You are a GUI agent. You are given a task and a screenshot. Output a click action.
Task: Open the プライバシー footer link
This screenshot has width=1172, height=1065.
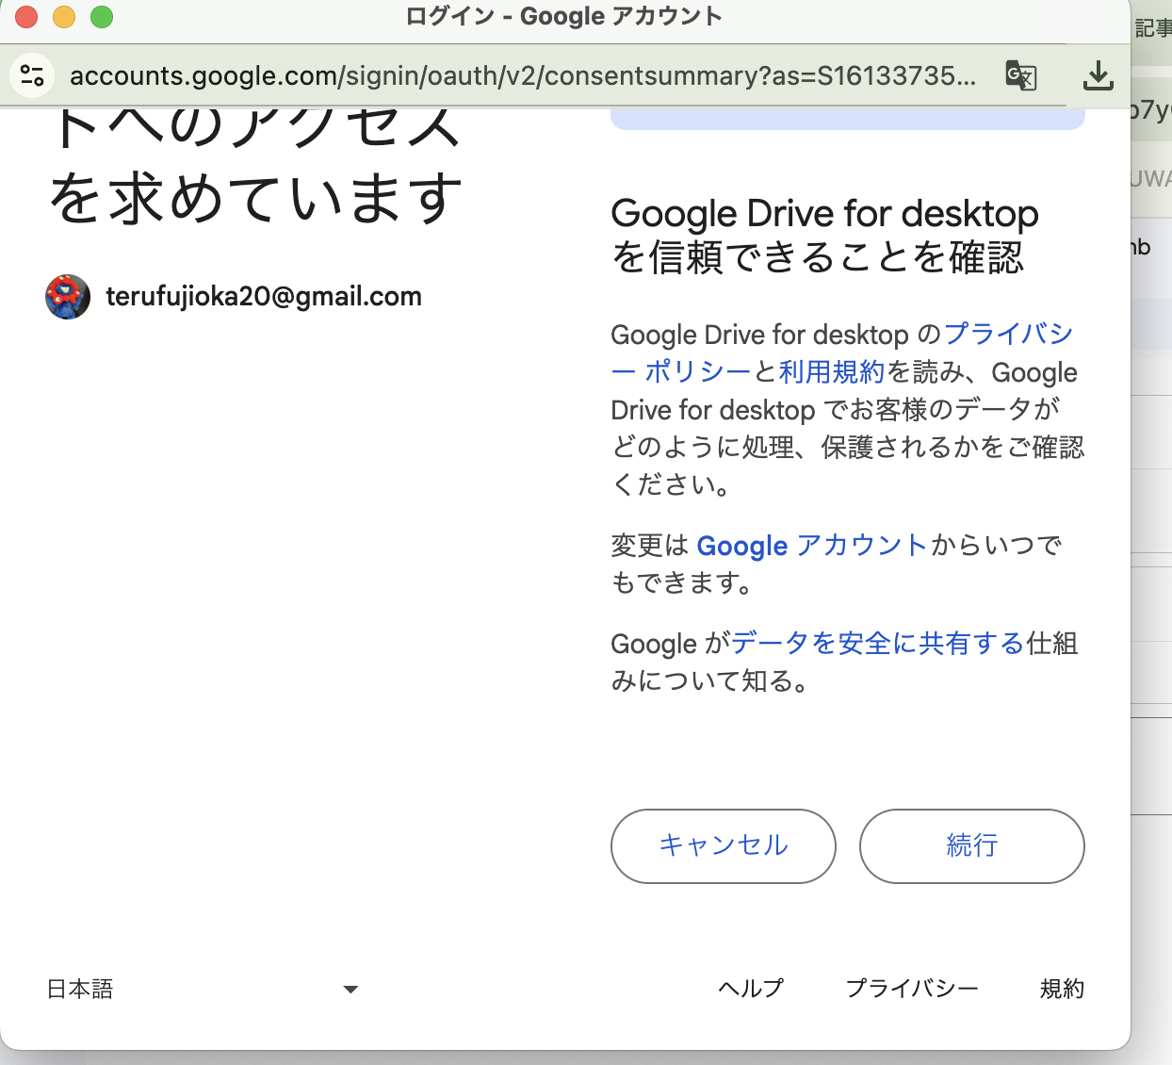point(913,989)
